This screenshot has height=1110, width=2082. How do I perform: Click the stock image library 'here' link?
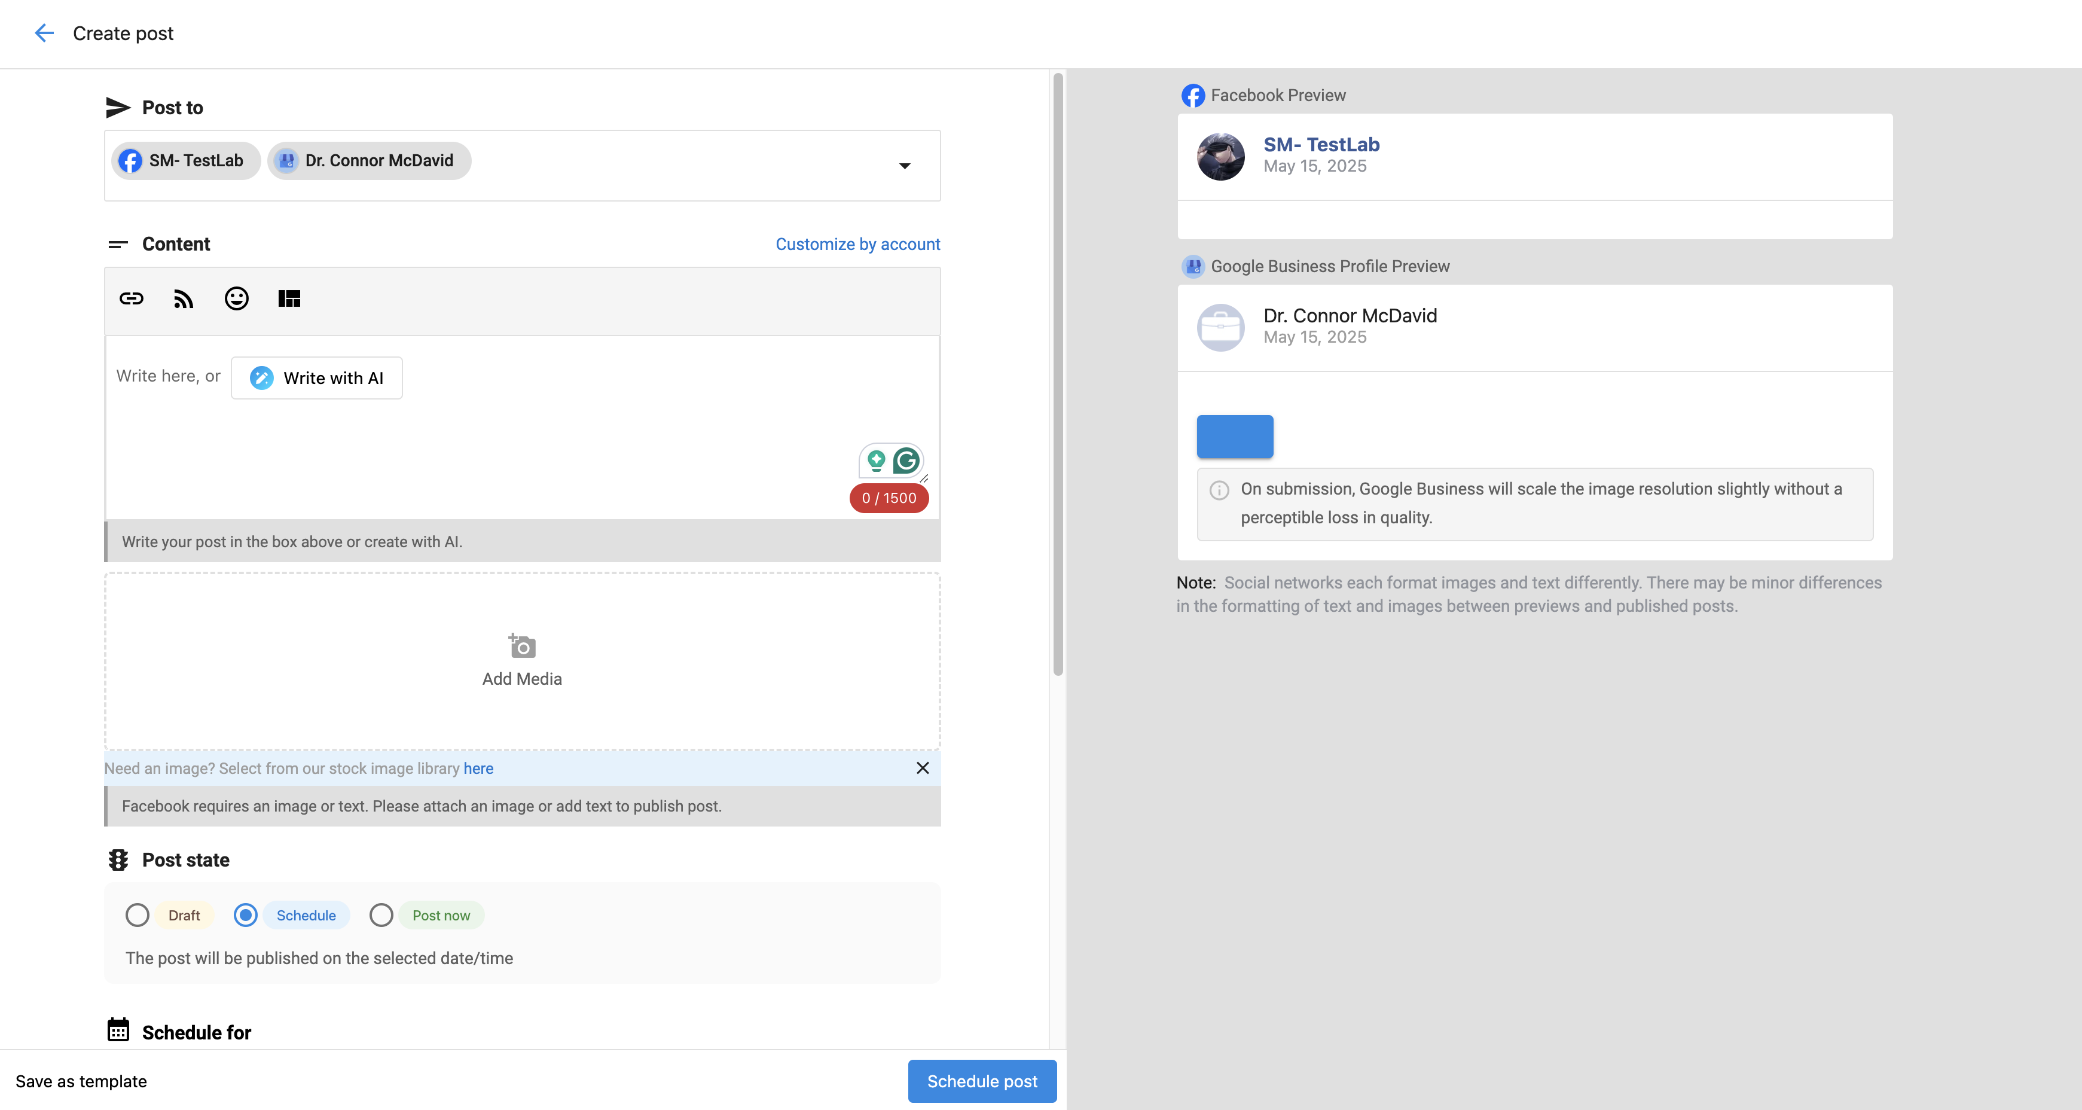(478, 769)
